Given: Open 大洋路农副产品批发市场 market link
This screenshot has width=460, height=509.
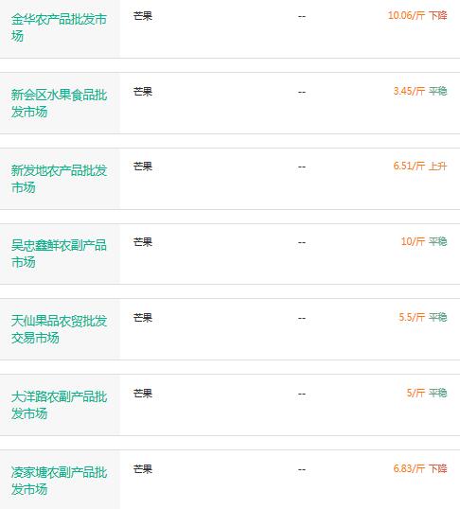Looking at the screenshot, I should 59,405.
